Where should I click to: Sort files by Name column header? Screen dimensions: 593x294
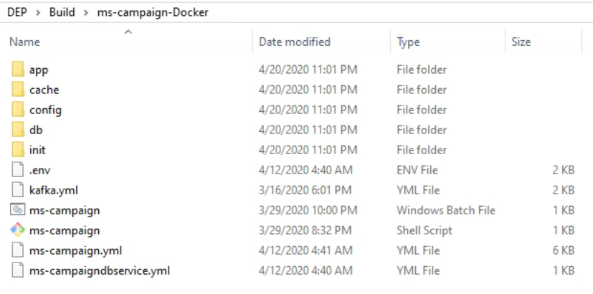(x=24, y=42)
